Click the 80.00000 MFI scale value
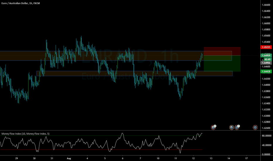This screenshot has width=273, height=161. 267,136
